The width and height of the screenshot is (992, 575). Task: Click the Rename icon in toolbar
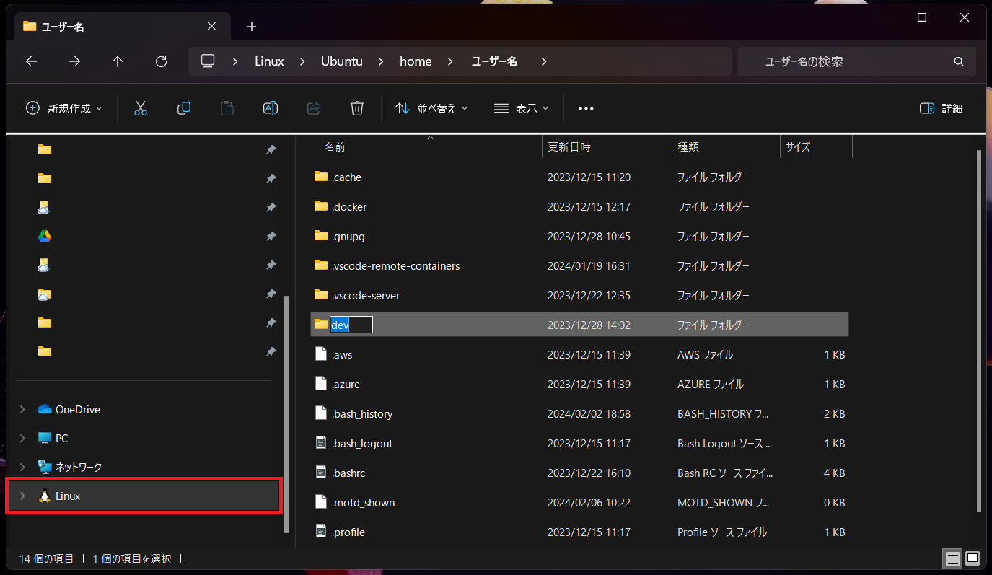[271, 108]
